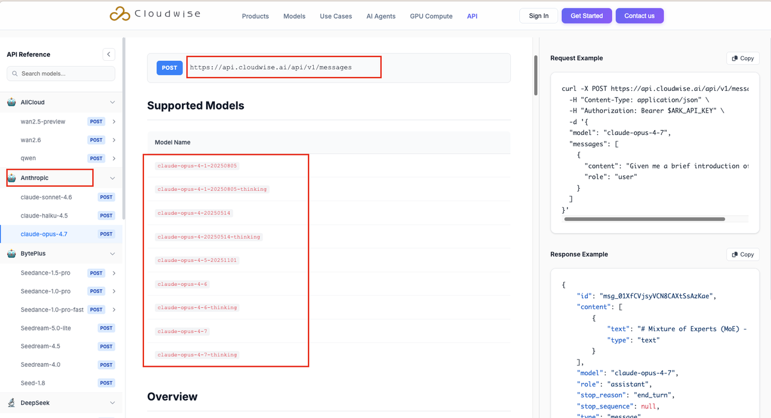The image size is (771, 418).
Task: Click the main page vertical scrollbar
Action: [x=535, y=75]
